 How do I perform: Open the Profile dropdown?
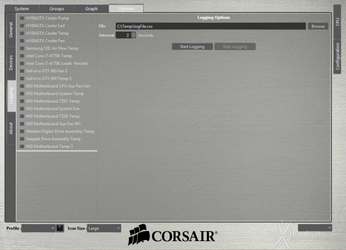tap(38, 228)
